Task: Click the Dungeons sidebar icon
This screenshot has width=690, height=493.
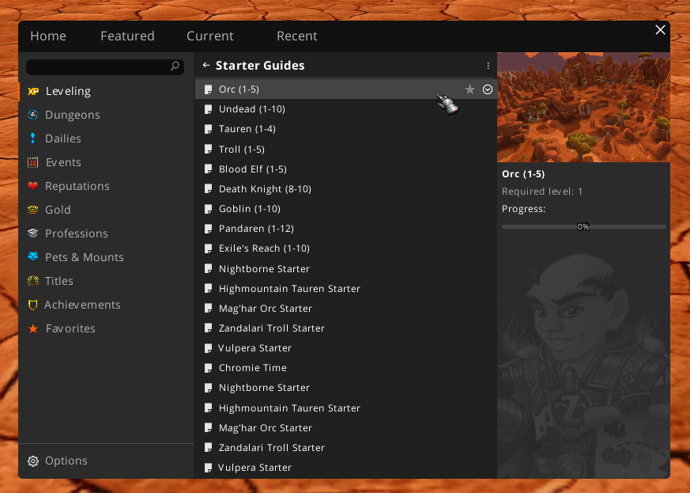Action: (32, 115)
